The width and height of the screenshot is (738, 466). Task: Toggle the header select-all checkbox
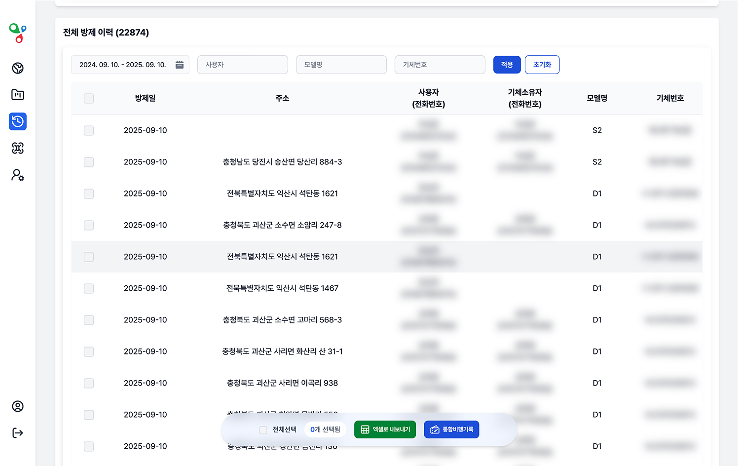89,98
